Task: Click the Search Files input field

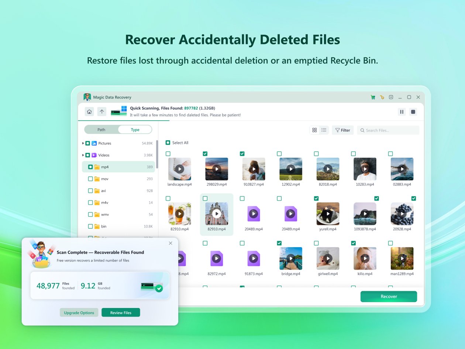Action: [388, 130]
